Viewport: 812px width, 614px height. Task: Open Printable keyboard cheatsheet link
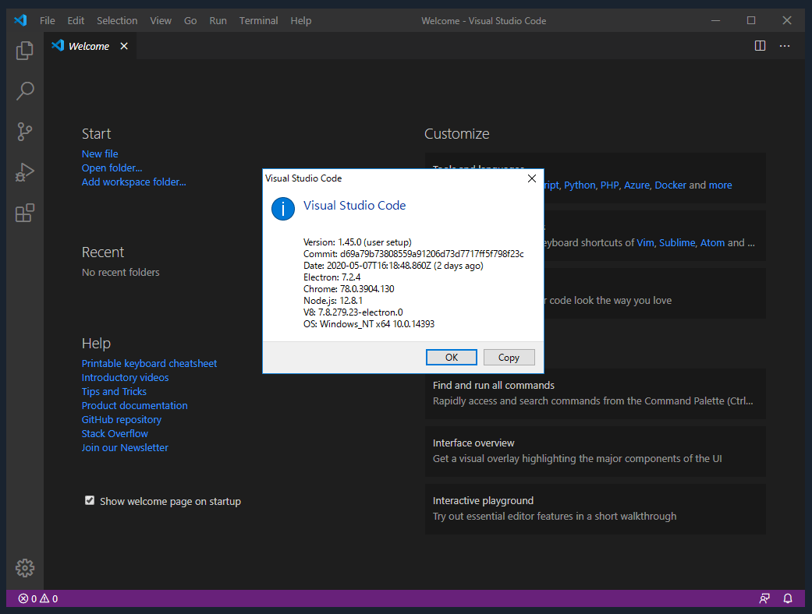[149, 363]
